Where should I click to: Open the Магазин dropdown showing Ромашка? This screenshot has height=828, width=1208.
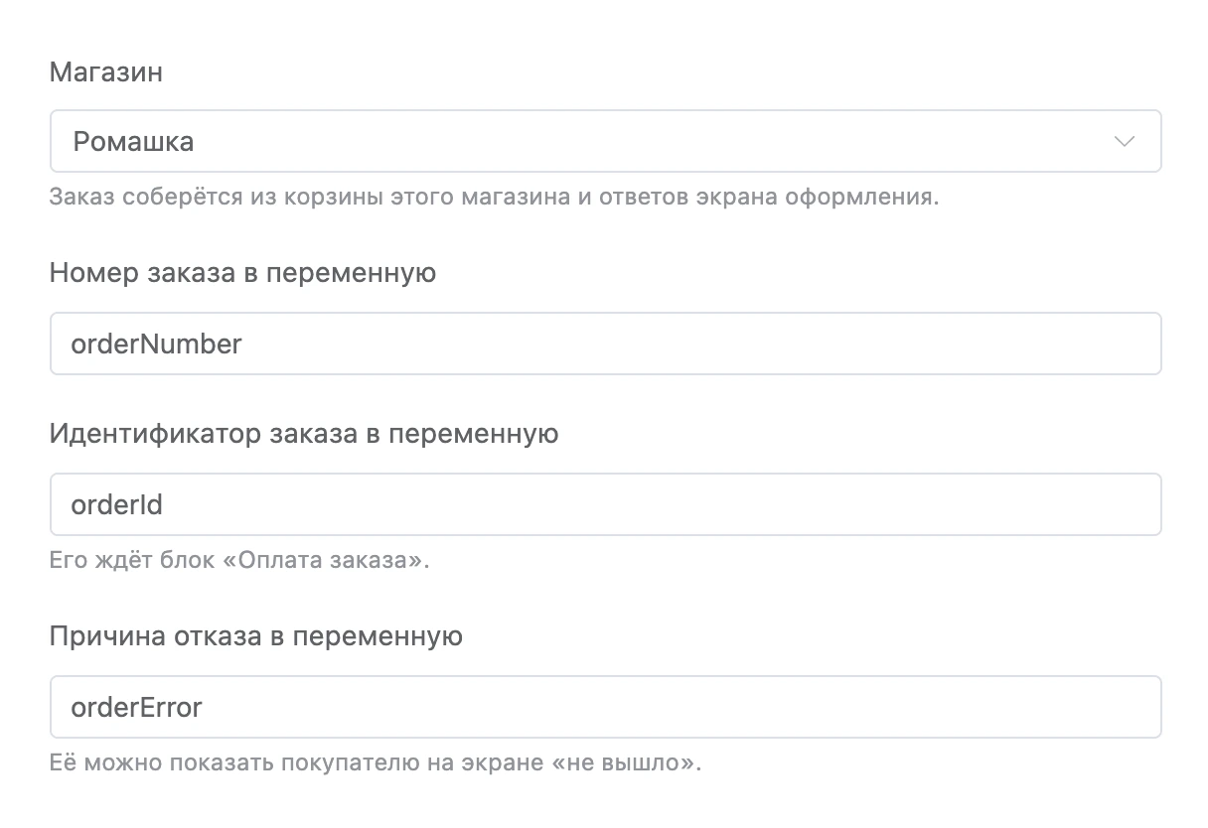tap(605, 141)
